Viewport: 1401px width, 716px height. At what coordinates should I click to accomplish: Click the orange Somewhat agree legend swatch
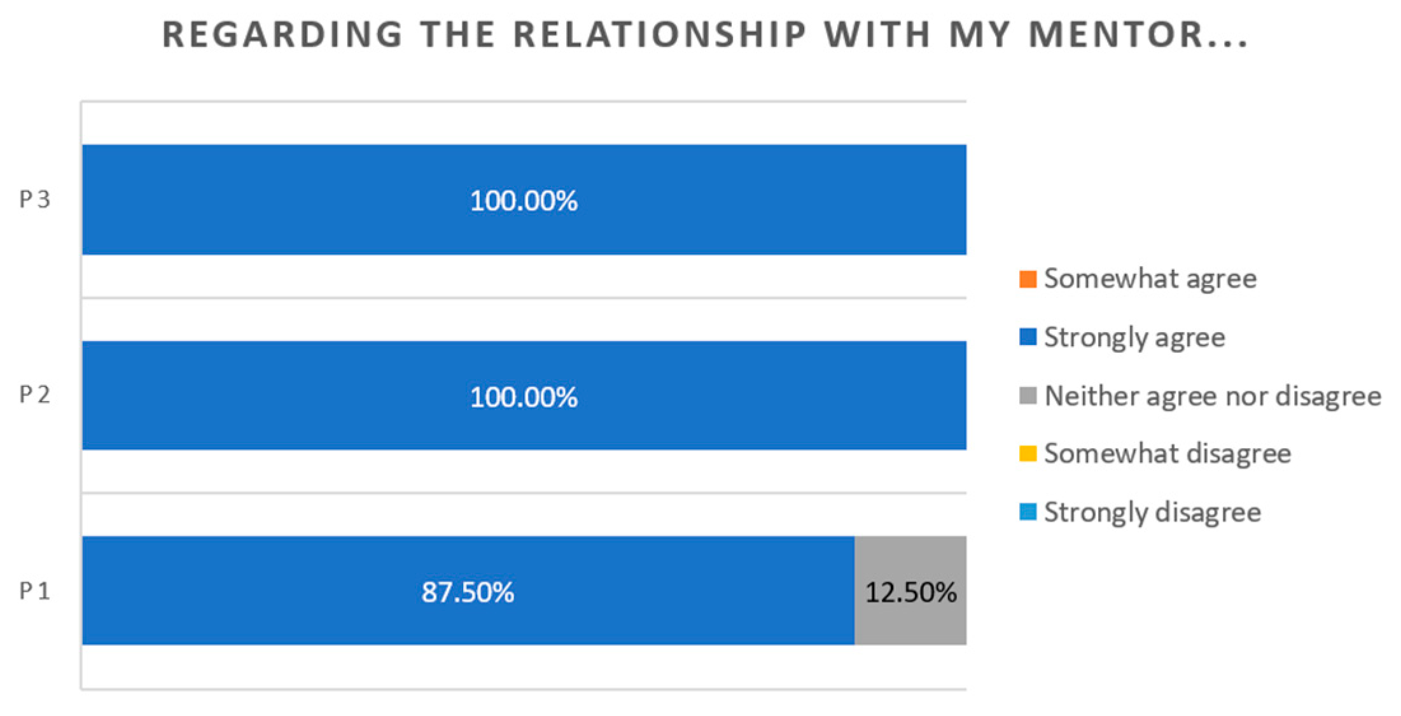(1028, 279)
